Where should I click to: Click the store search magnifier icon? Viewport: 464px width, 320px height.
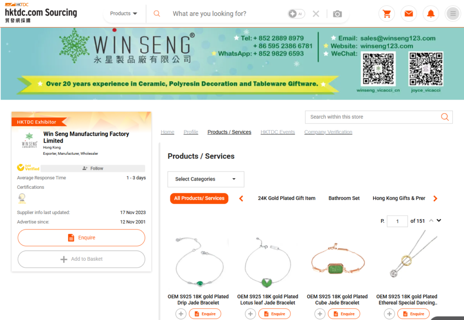pyautogui.click(x=445, y=117)
